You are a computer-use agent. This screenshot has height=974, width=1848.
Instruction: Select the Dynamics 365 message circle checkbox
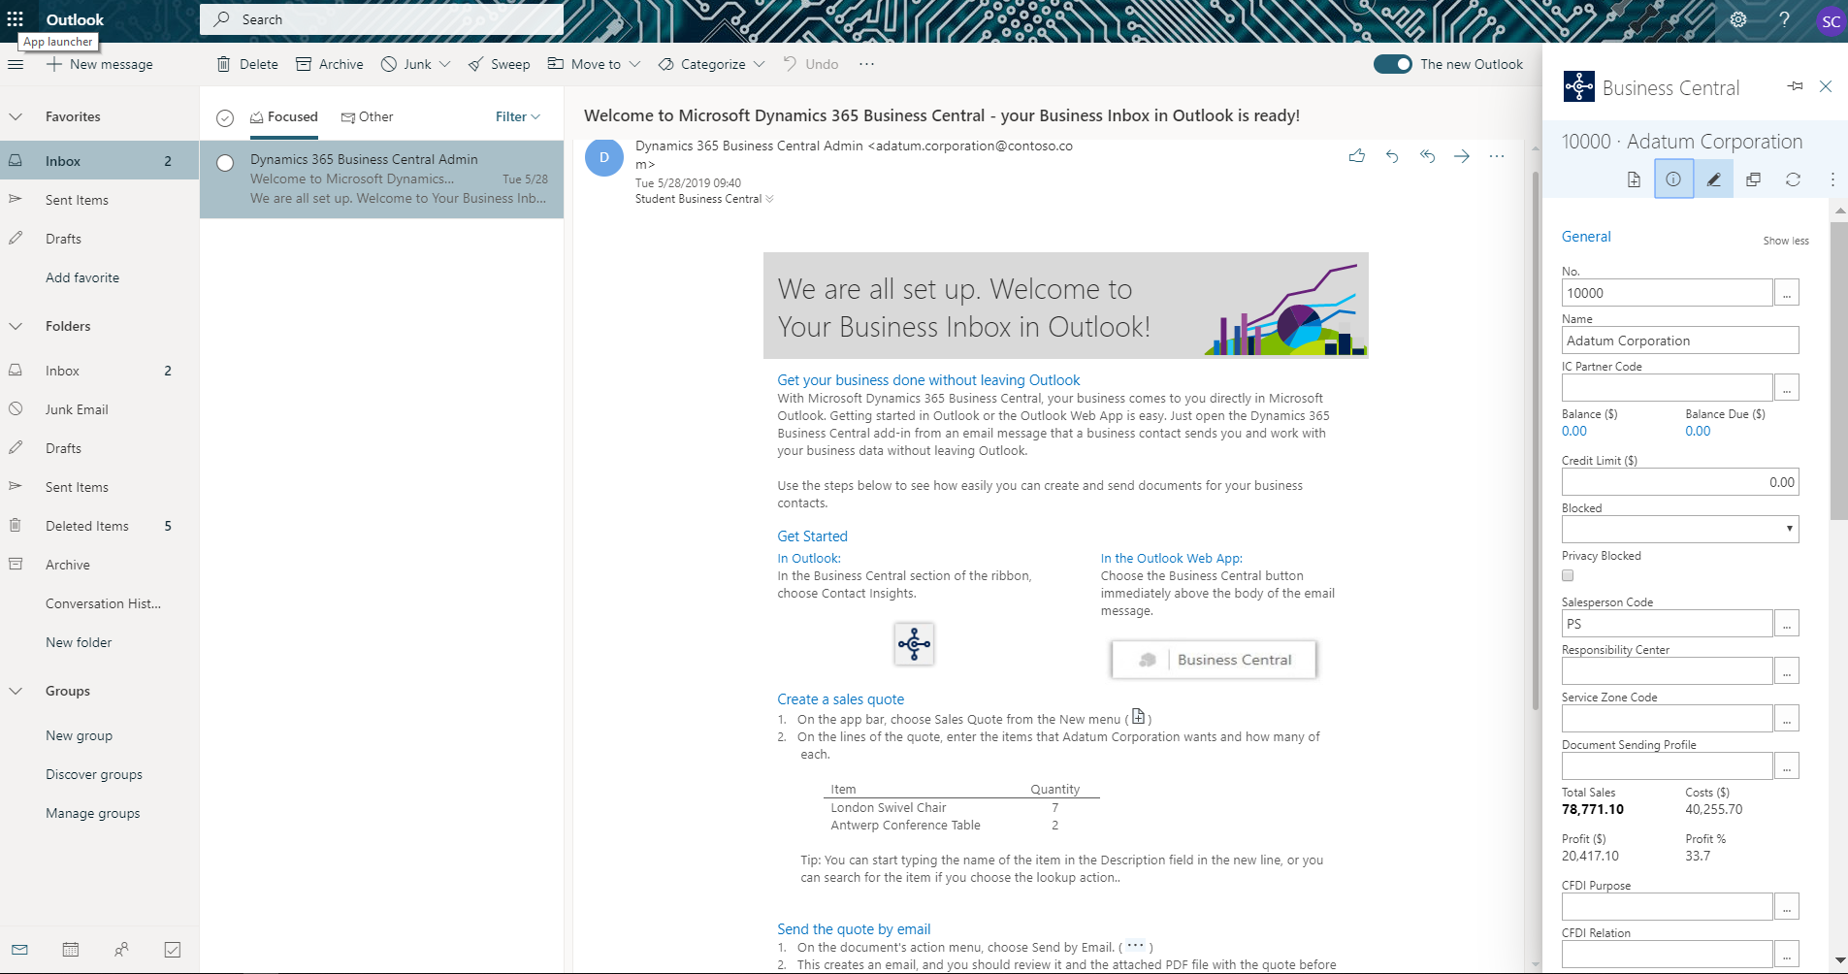tap(225, 163)
